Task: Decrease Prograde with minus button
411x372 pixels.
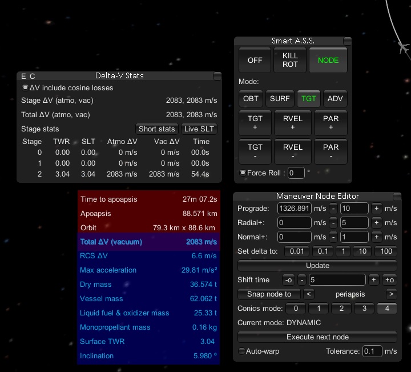Action: tap(333, 209)
